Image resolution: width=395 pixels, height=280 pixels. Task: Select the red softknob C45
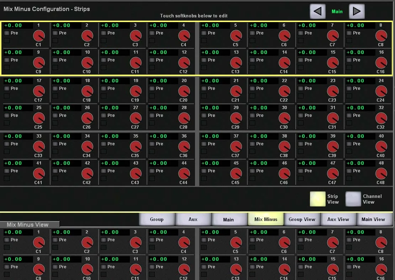(236, 173)
